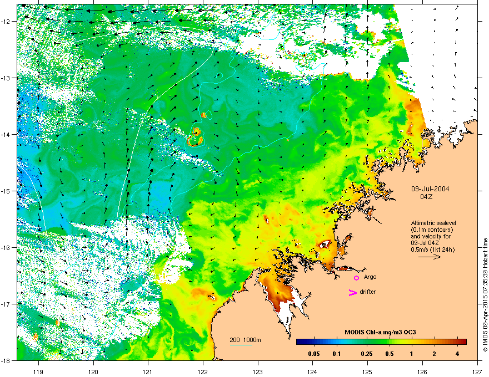
Task: Click the '0.5' color scale tick label
Action: pyautogui.click(x=390, y=354)
